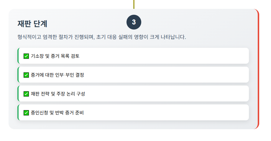Click the green left accent of the 증인신청 row
271x141 pixels.
(18, 112)
